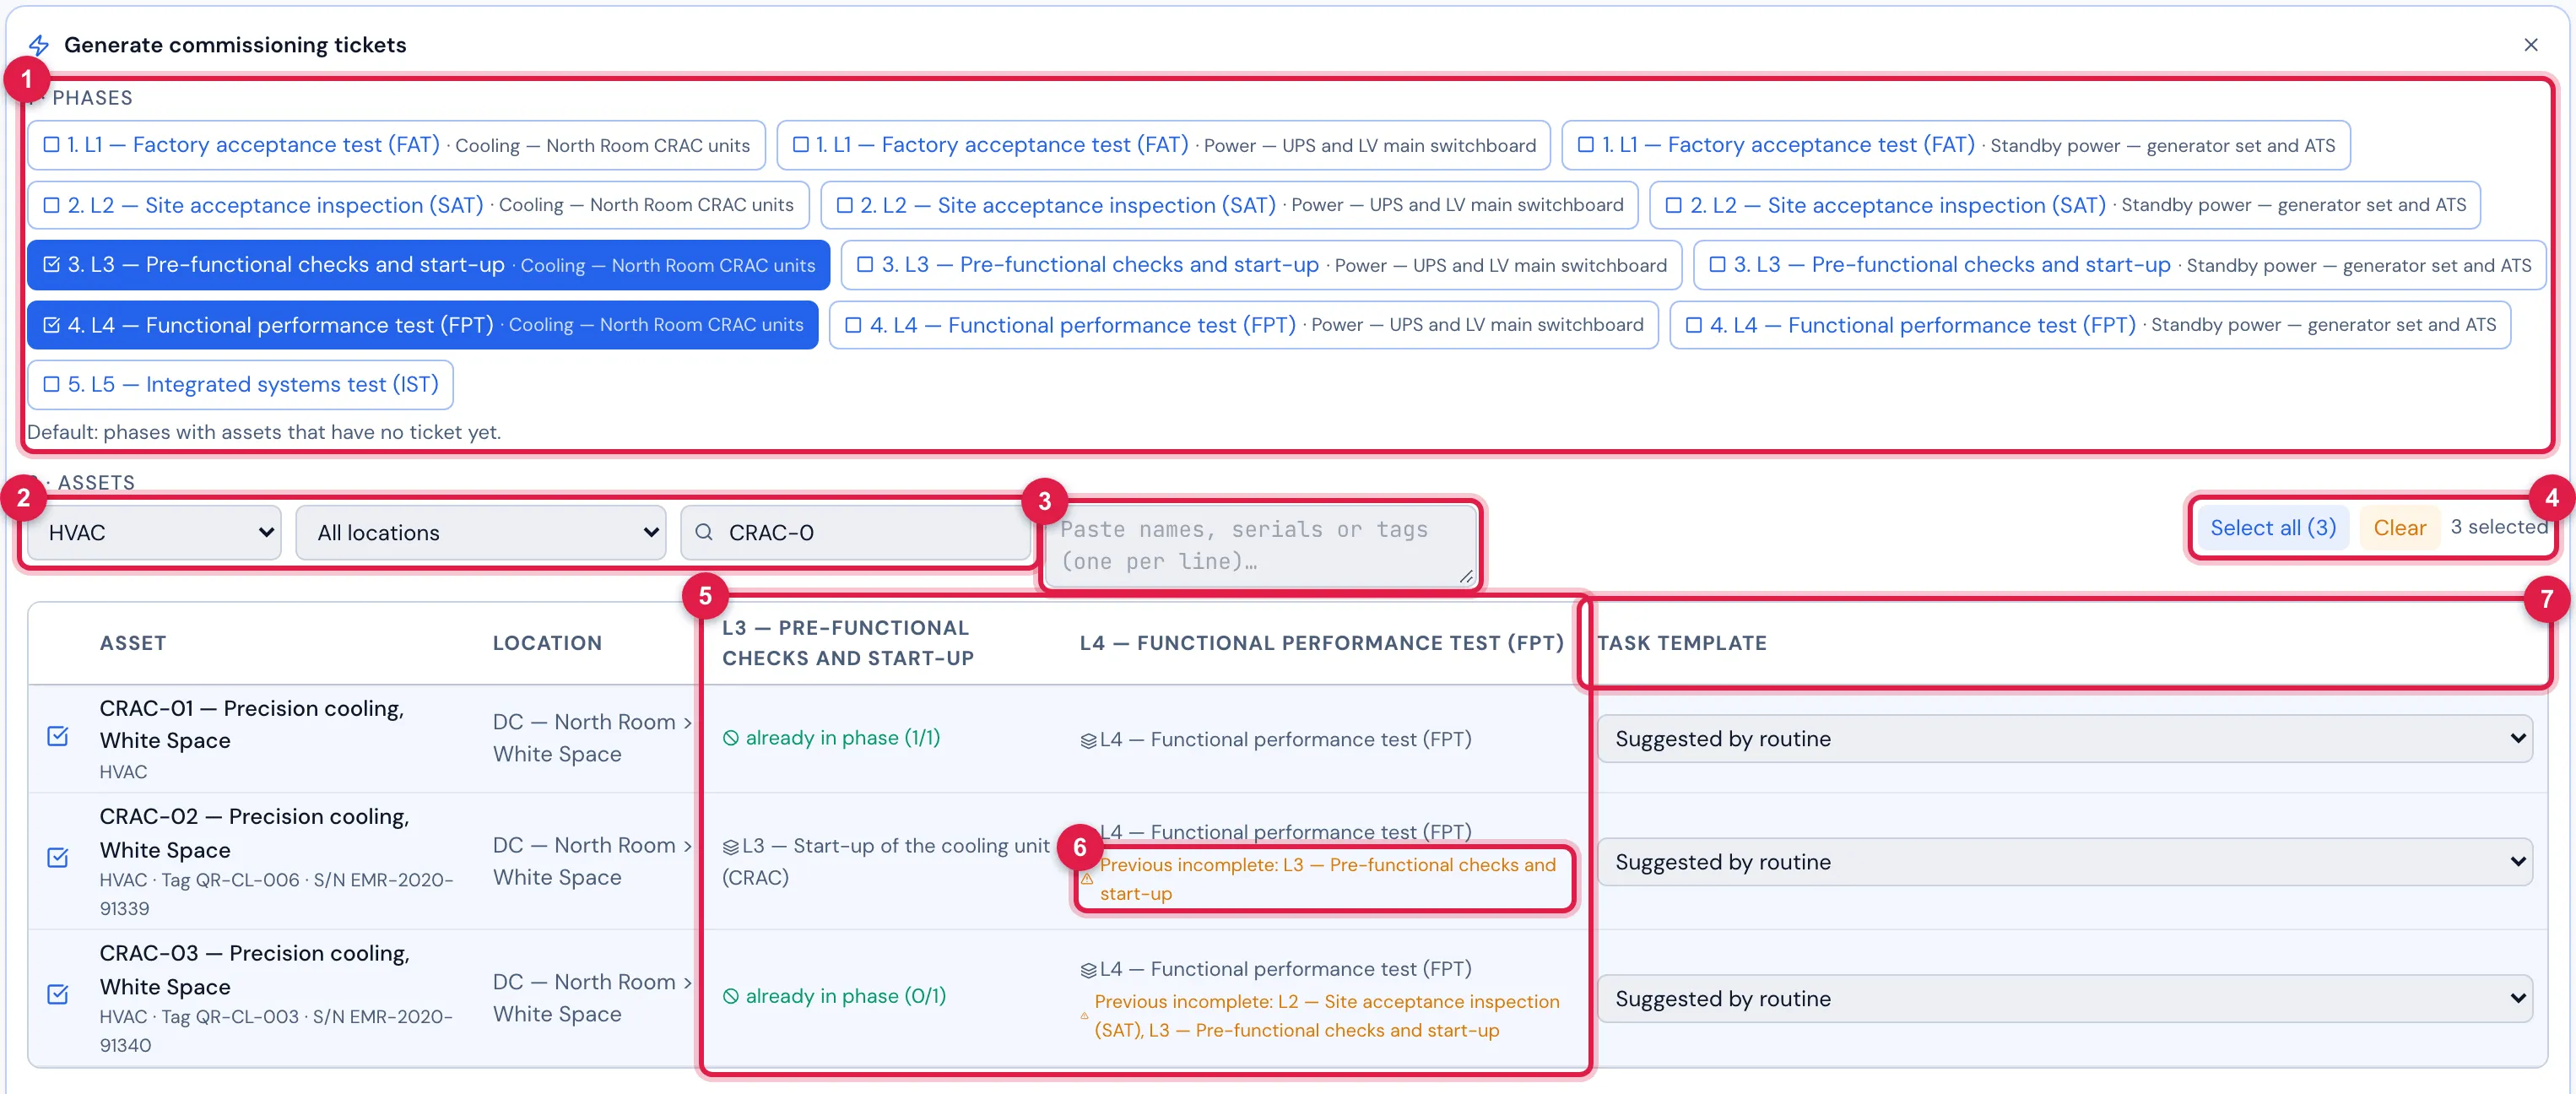Uncheck the CRAC-01 asset row checkbox
Viewport: 2576px width, 1094px height.
pos(58,736)
